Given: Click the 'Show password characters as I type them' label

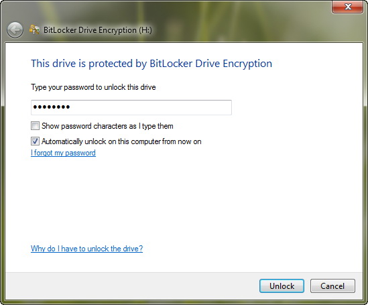Looking at the screenshot, I should click(107, 126).
